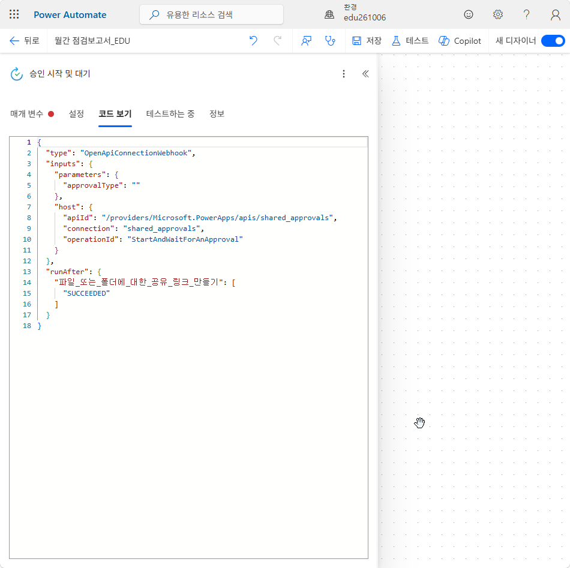The width and height of the screenshot is (570, 568).
Task: Open the help question mark
Action: tap(526, 14)
